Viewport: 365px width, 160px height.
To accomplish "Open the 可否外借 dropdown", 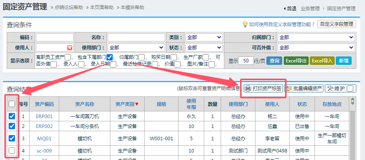I will click(x=316, y=47).
